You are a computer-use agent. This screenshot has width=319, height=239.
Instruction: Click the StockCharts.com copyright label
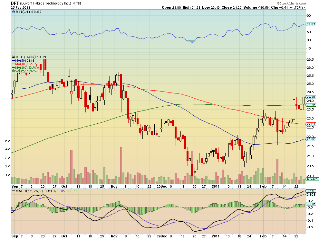point(291,3)
